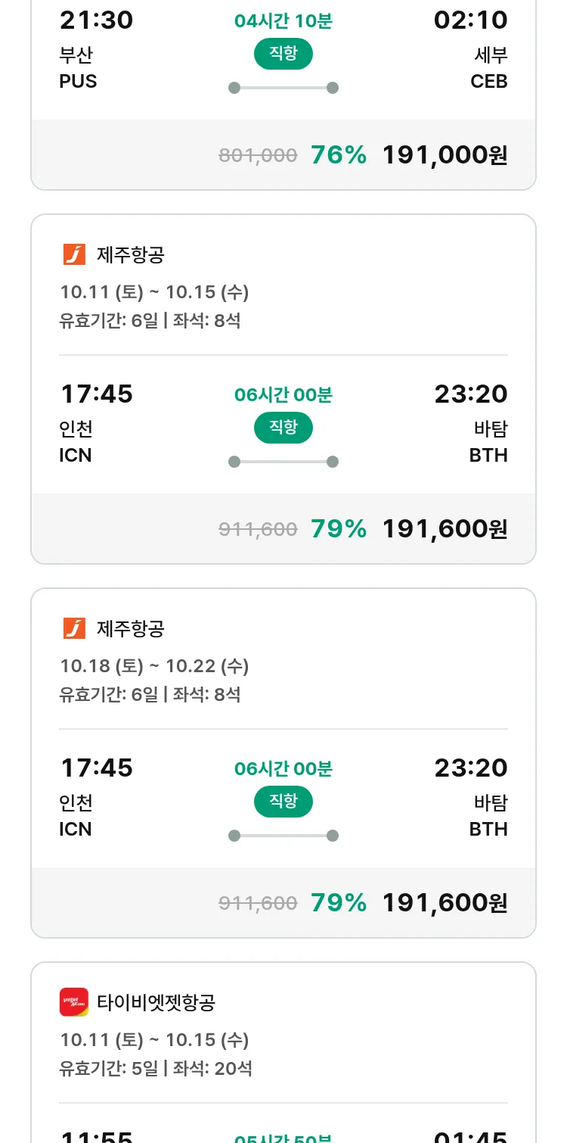Tap the 10.11 (토) ~ 10.15 (수) dates on the VietJet card
567x1143 pixels.
click(154, 1040)
